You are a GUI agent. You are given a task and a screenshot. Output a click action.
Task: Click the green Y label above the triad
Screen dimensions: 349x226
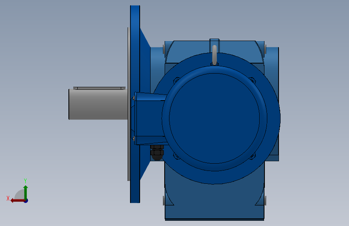25,181
